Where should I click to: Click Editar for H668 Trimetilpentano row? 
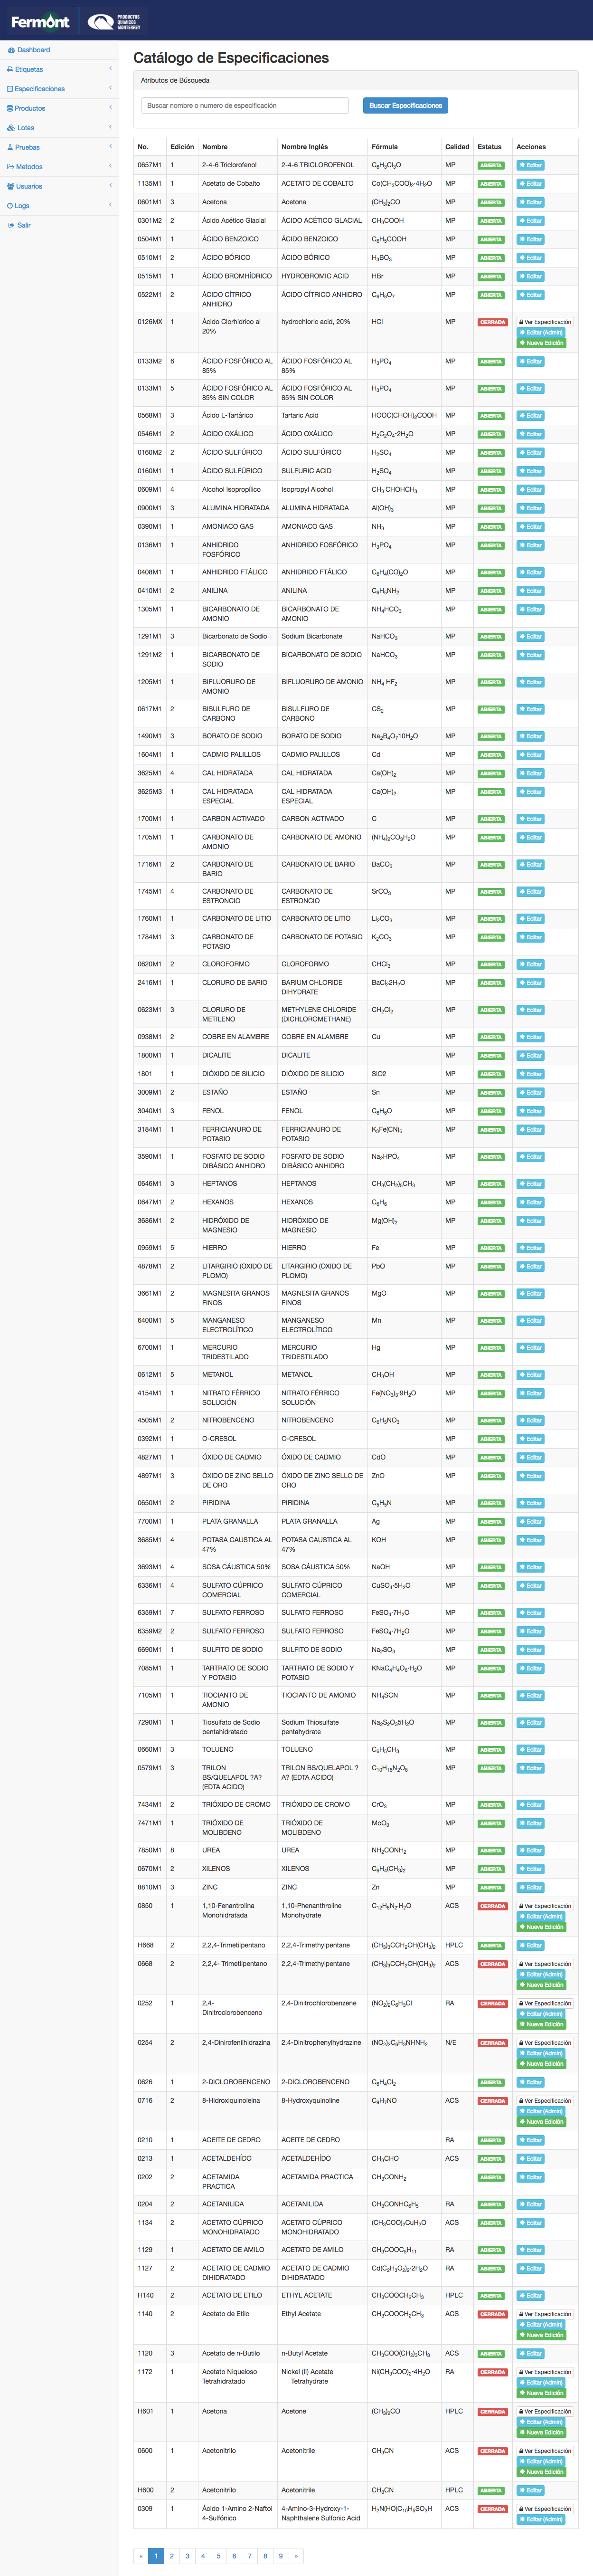[x=530, y=1946]
